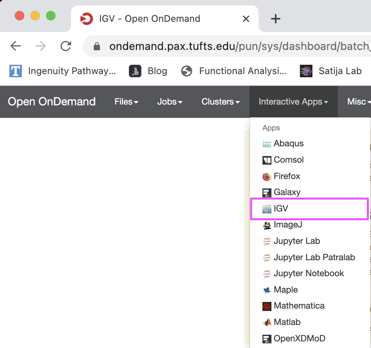This screenshot has height=348, width=371.
Task: Click the Maple leaf icon
Action: [267, 290]
